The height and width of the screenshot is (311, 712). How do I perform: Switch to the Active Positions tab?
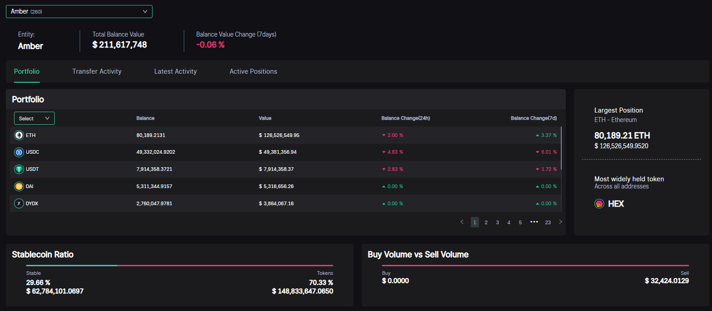click(x=253, y=71)
